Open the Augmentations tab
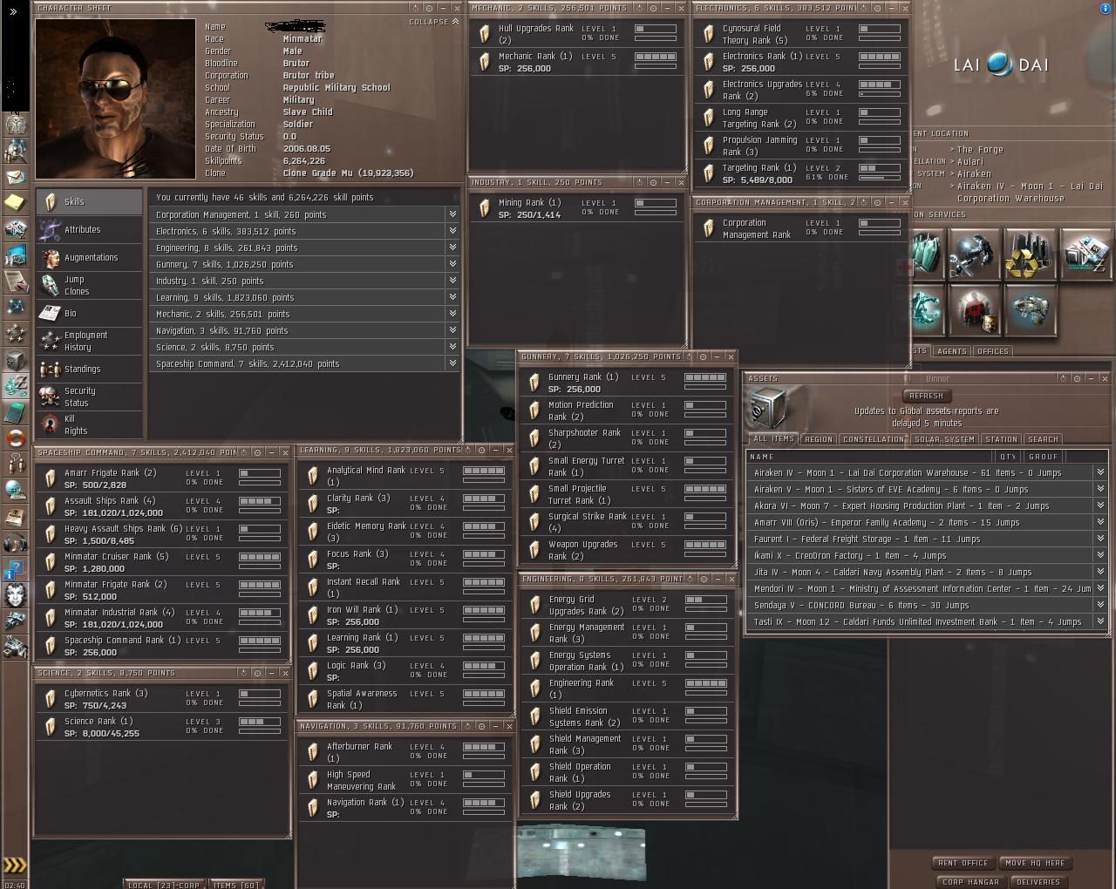Viewport: 1116px width, 889px height. coord(89,258)
